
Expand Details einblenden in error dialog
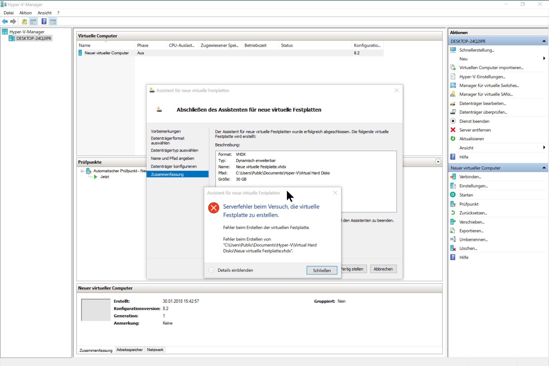pyautogui.click(x=211, y=270)
